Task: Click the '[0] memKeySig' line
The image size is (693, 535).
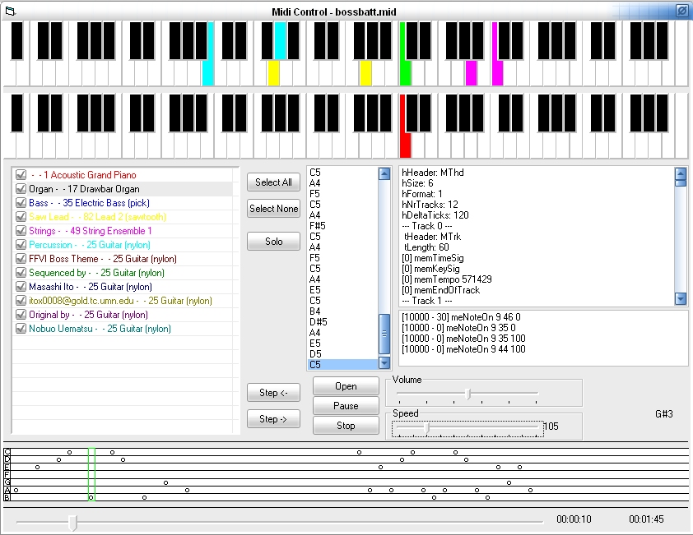Action: click(430, 269)
